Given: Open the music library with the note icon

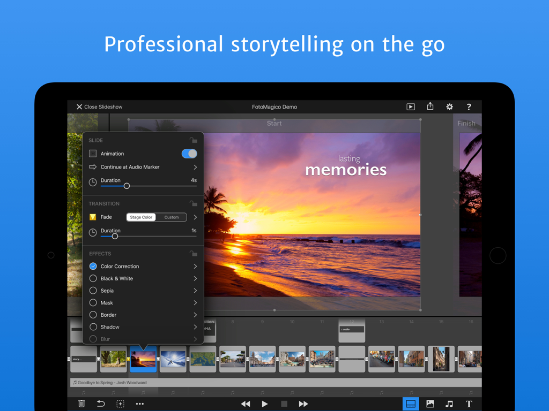Looking at the screenshot, I should pyautogui.click(x=449, y=404).
